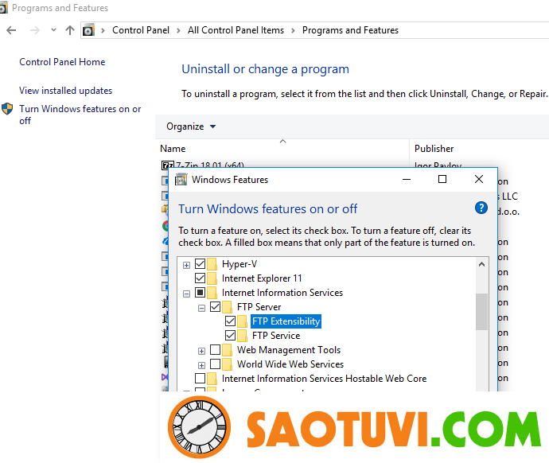This screenshot has width=549, height=463.
Task: Open help with the blue question mark
Action: [x=481, y=208]
